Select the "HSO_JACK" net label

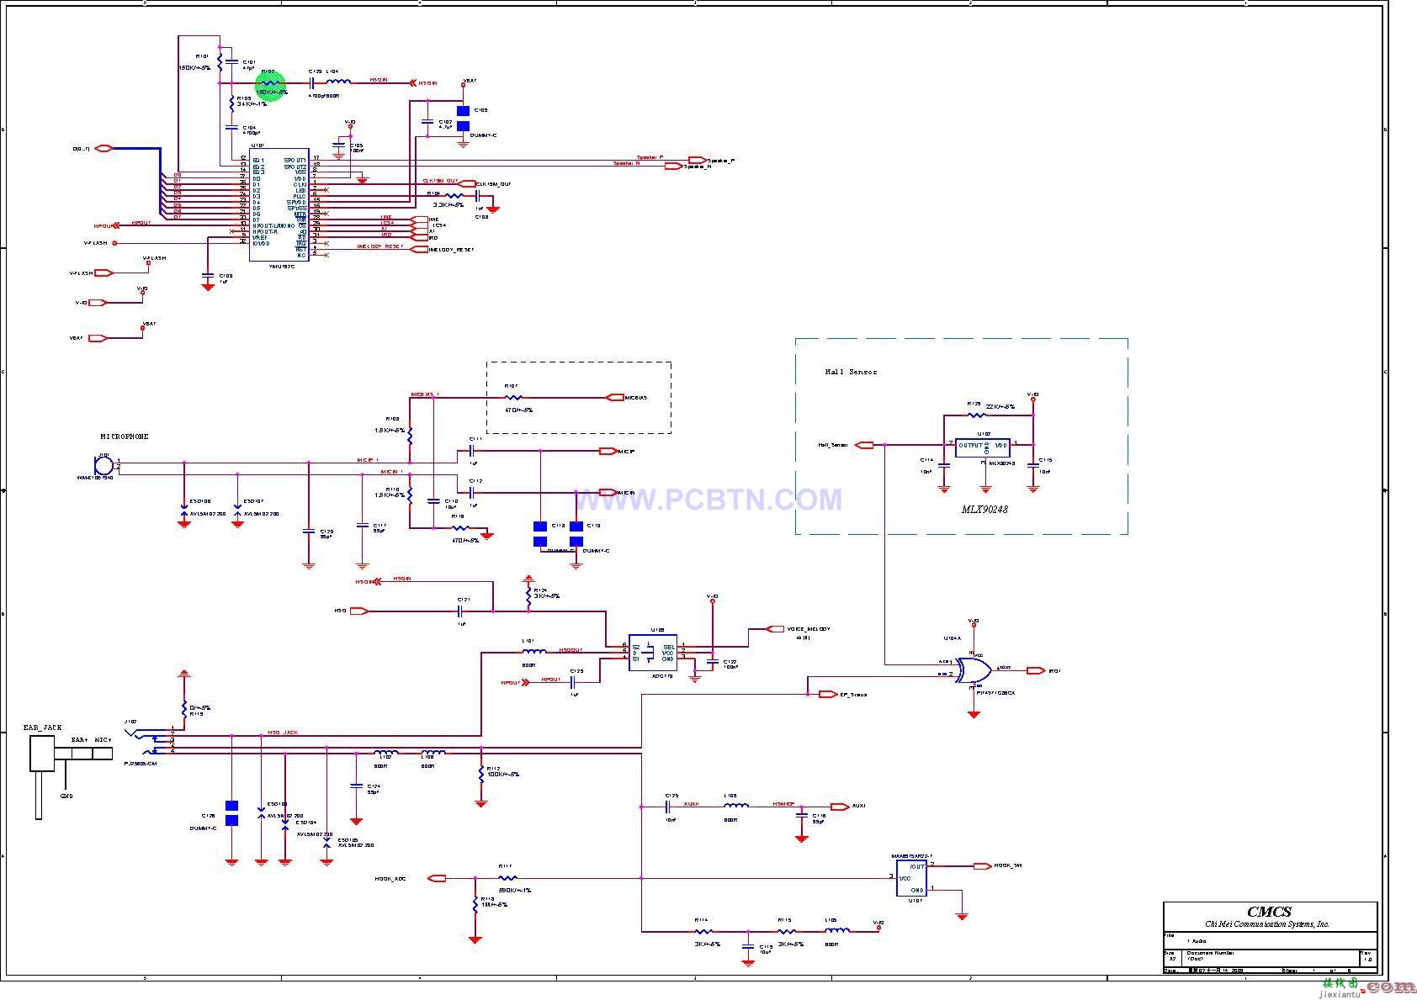283,733
